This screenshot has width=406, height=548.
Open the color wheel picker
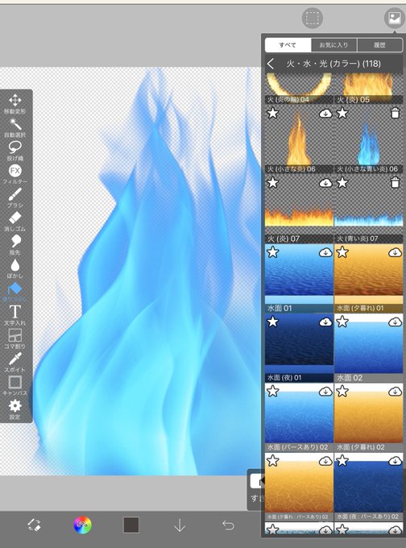(83, 525)
